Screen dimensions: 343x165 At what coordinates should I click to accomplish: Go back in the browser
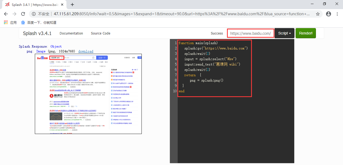pyautogui.click(x=6, y=14)
